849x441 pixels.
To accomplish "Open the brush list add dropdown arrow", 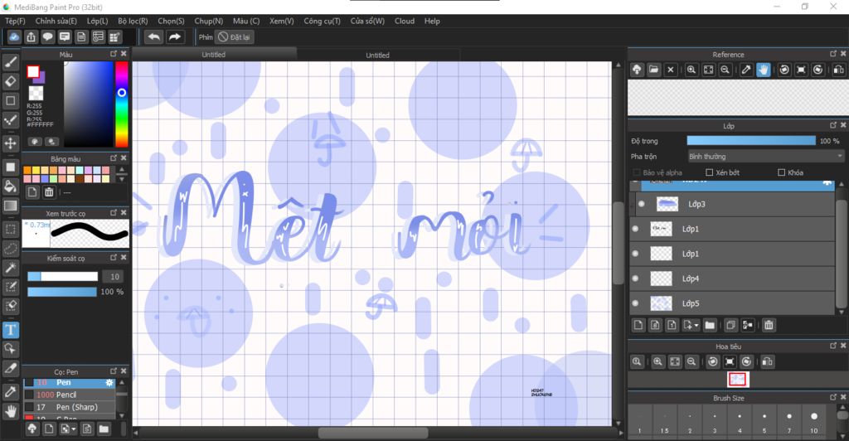I will pyautogui.click(x=74, y=429).
